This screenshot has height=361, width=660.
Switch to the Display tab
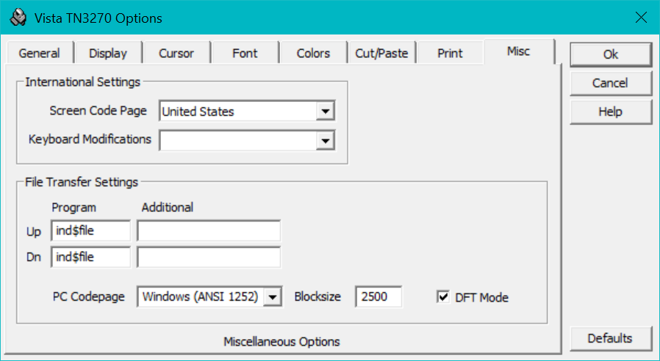click(x=108, y=54)
